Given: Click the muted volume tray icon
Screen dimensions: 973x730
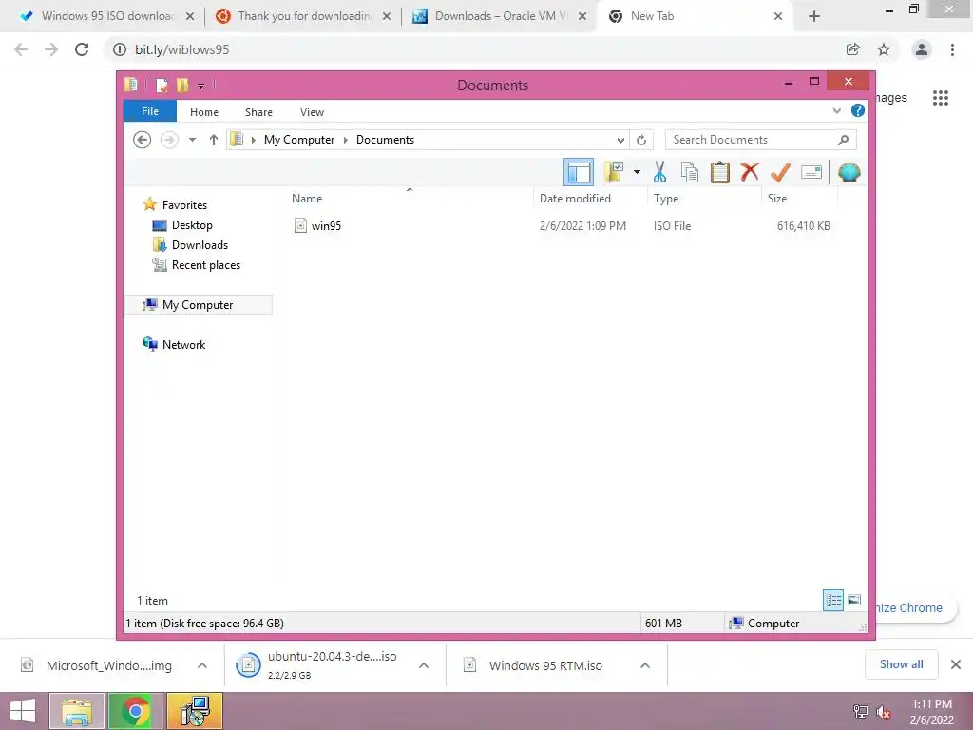Looking at the screenshot, I should click(883, 712).
